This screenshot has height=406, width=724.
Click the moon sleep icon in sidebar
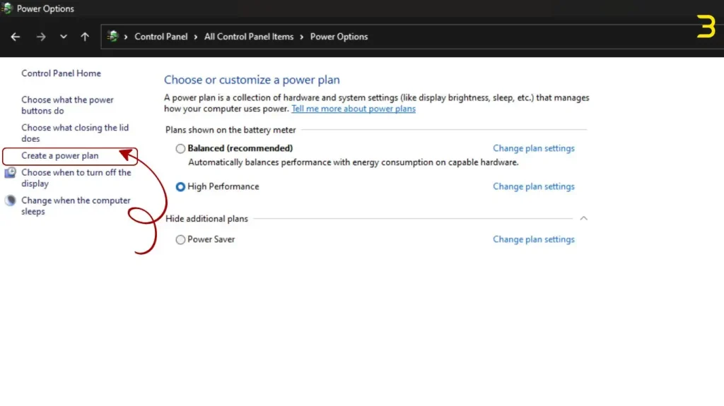pyautogui.click(x=11, y=201)
